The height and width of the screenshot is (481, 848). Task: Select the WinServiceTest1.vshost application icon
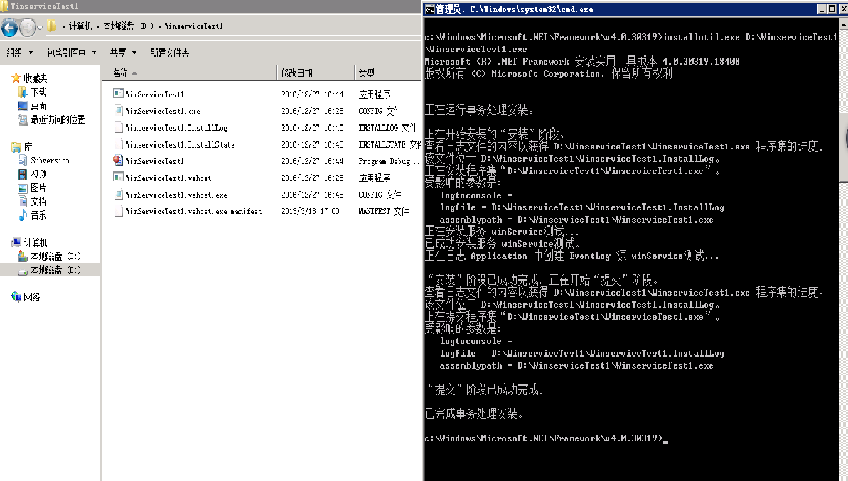[x=119, y=178]
